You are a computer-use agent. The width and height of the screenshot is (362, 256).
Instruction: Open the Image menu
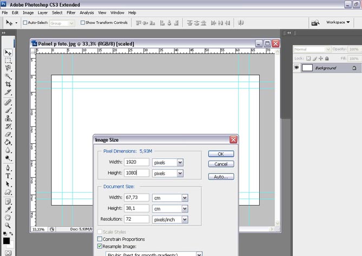(28, 12)
